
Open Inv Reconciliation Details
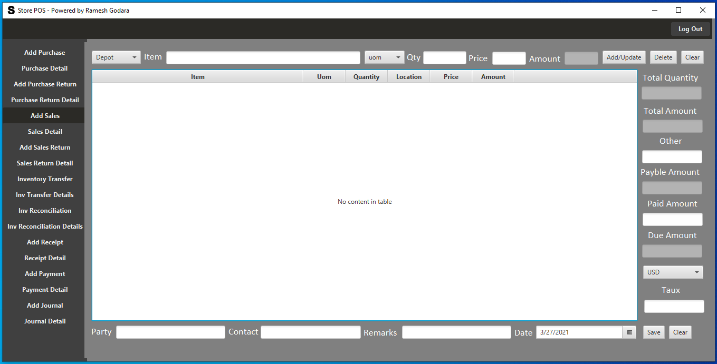pyautogui.click(x=45, y=227)
